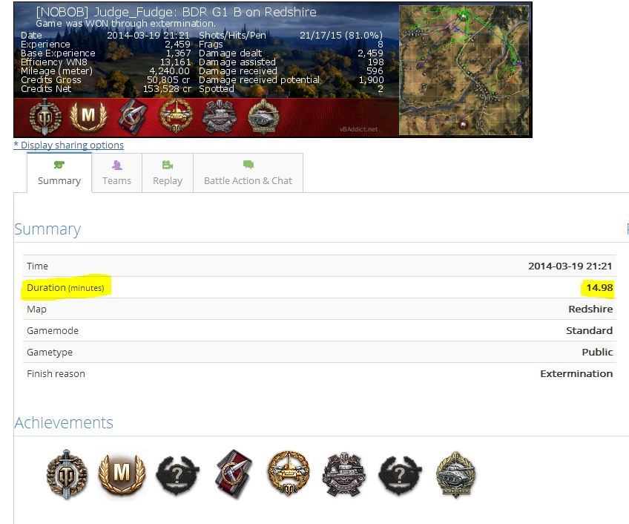This screenshot has height=524, width=629.
Task: Click second unknown question-mark achievement
Action: (x=400, y=474)
